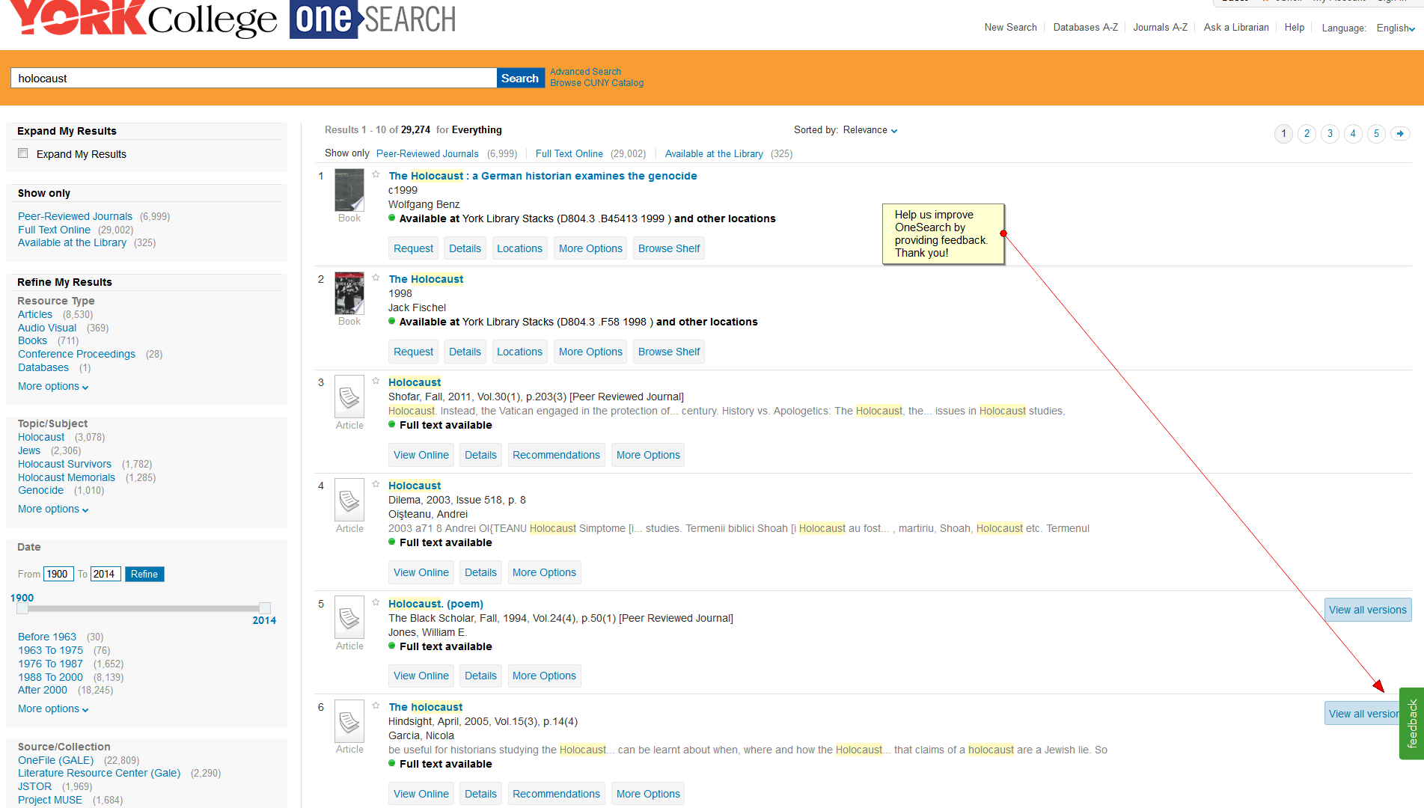Open book cover thumbnail for result 2
The height and width of the screenshot is (808, 1424).
(x=349, y=293)
